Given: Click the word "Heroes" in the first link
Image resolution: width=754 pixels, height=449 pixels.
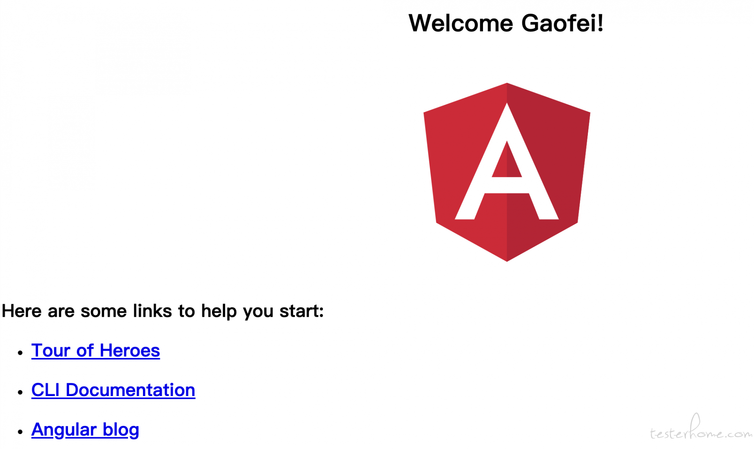Looking at the screenshot, I should tap(130, 350).
